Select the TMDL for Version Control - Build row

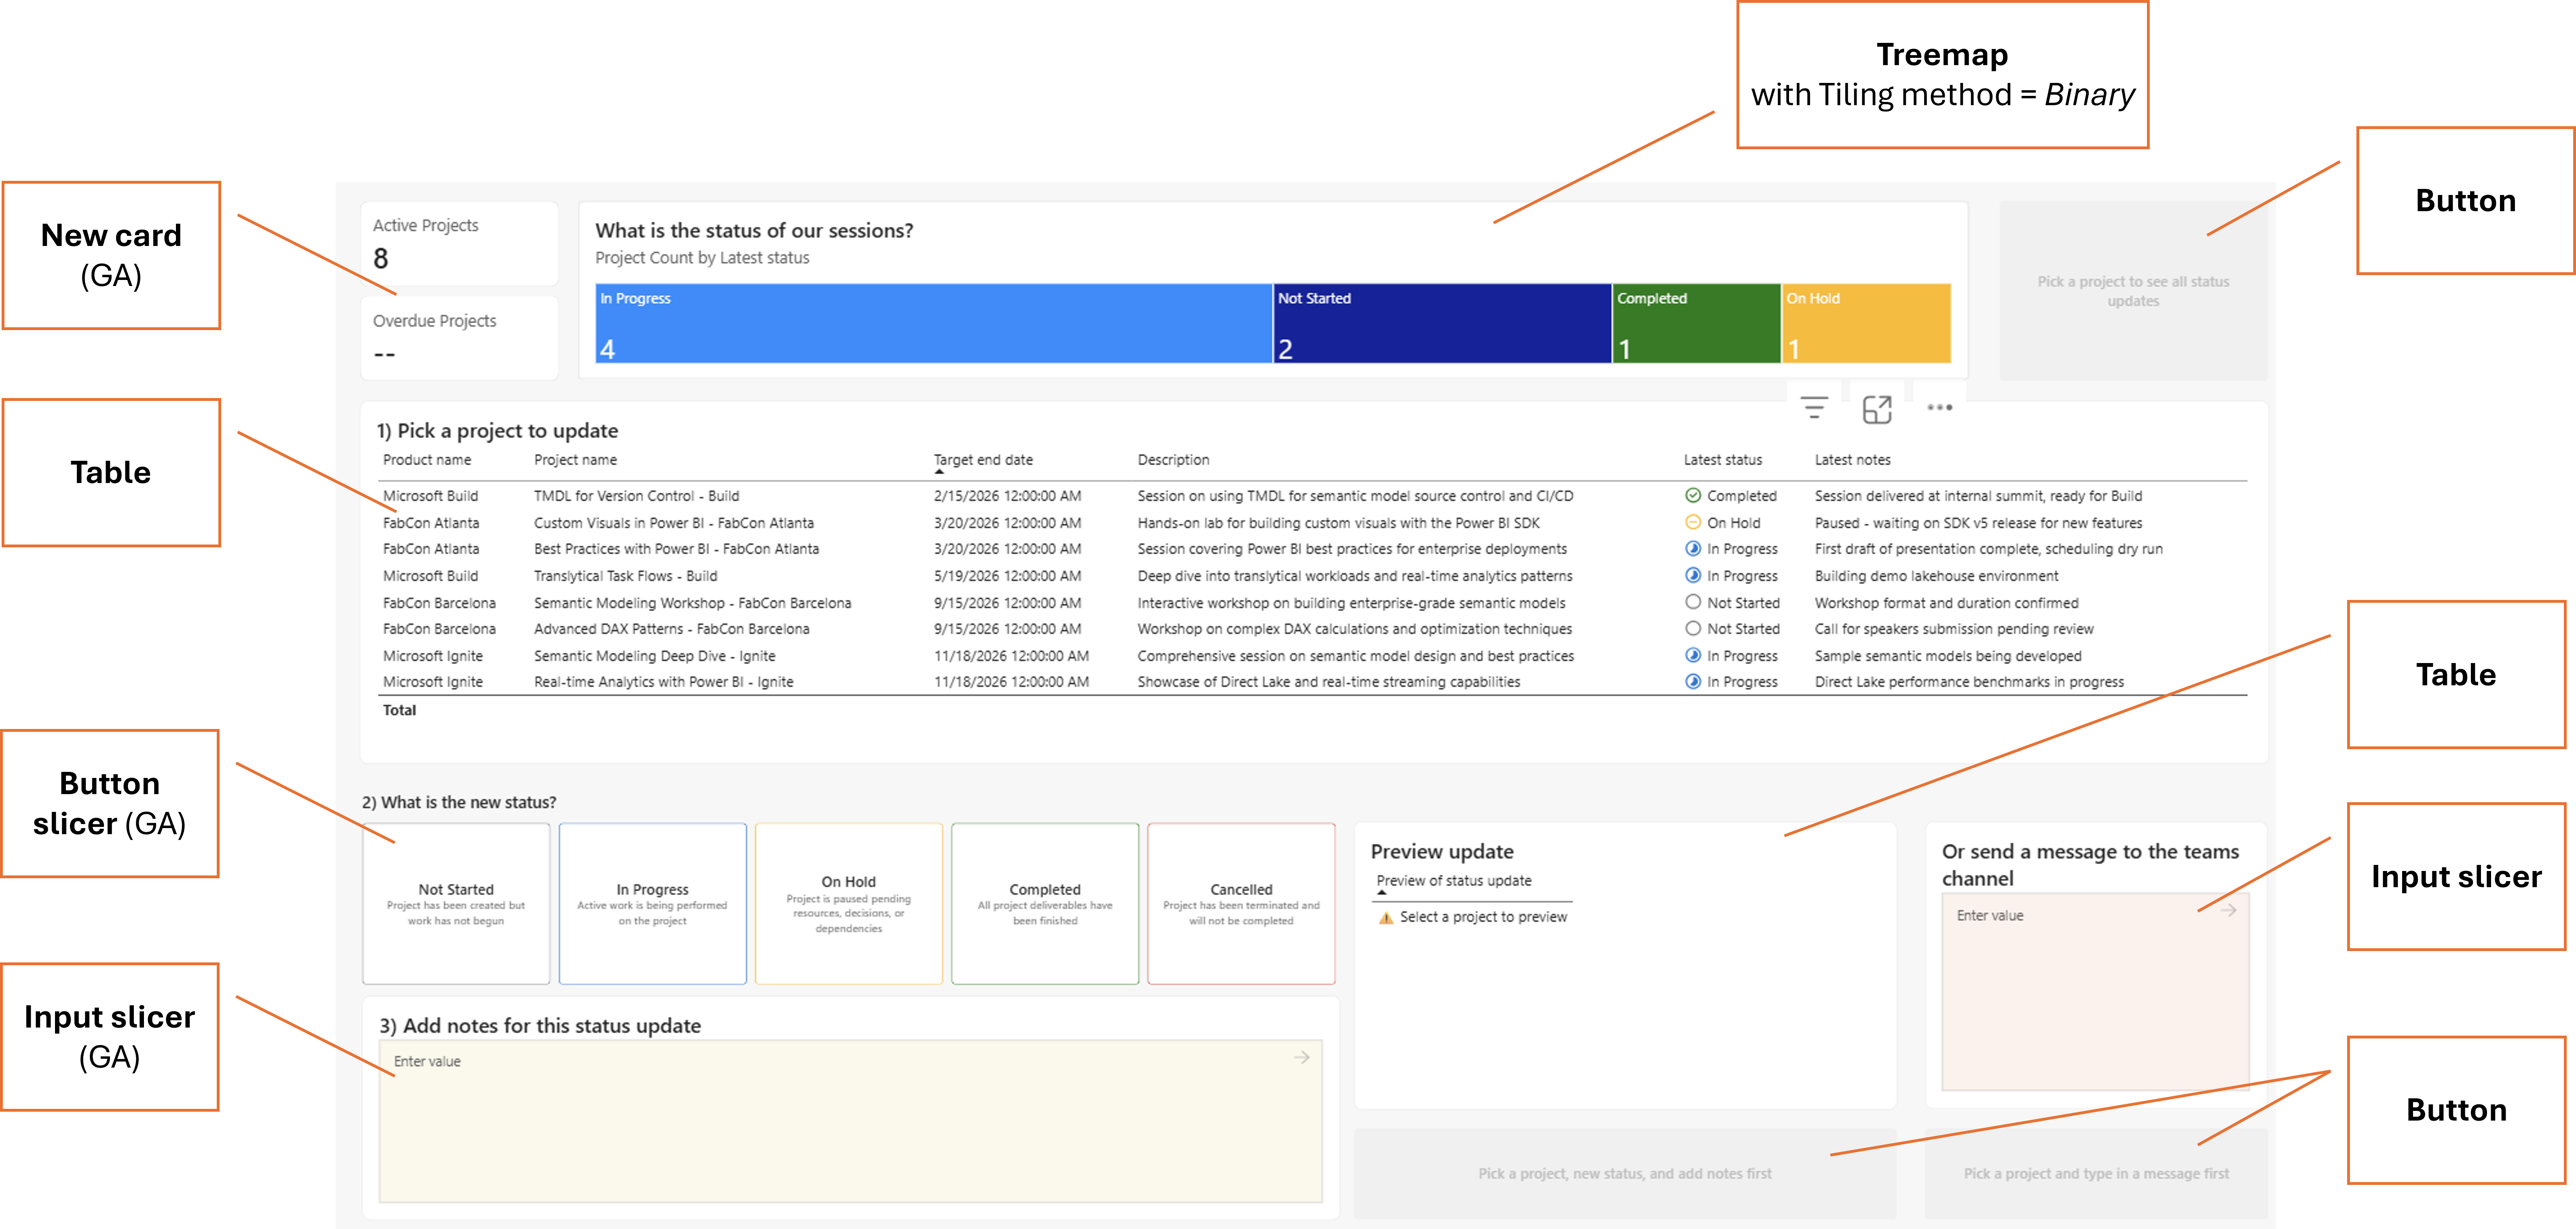[636, 496]
